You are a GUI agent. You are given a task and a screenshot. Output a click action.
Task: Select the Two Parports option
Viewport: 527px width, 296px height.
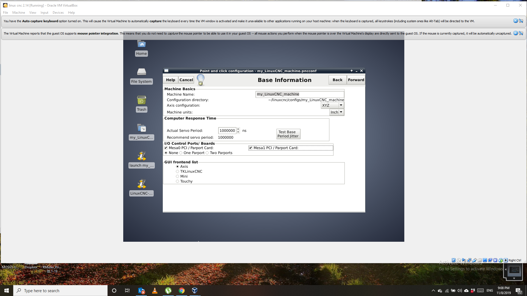pos(207,153)
